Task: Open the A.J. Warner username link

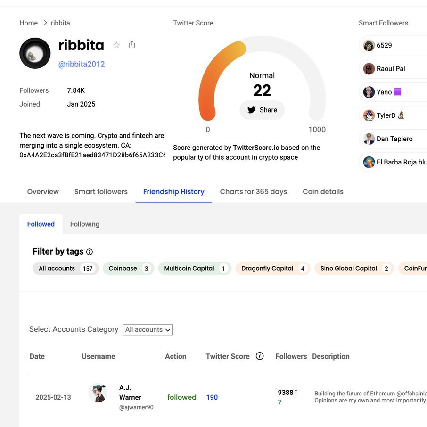Action: [x=130, y=393]
